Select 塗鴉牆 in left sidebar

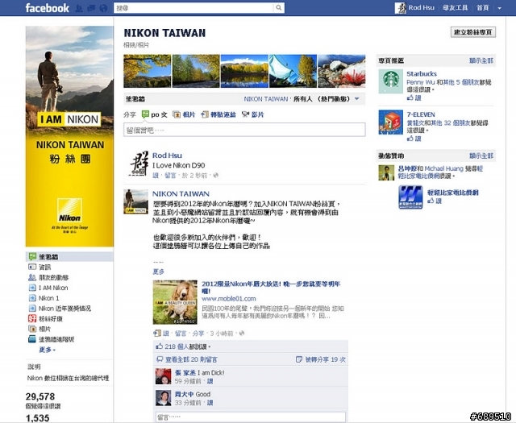(x=69, y=257)
